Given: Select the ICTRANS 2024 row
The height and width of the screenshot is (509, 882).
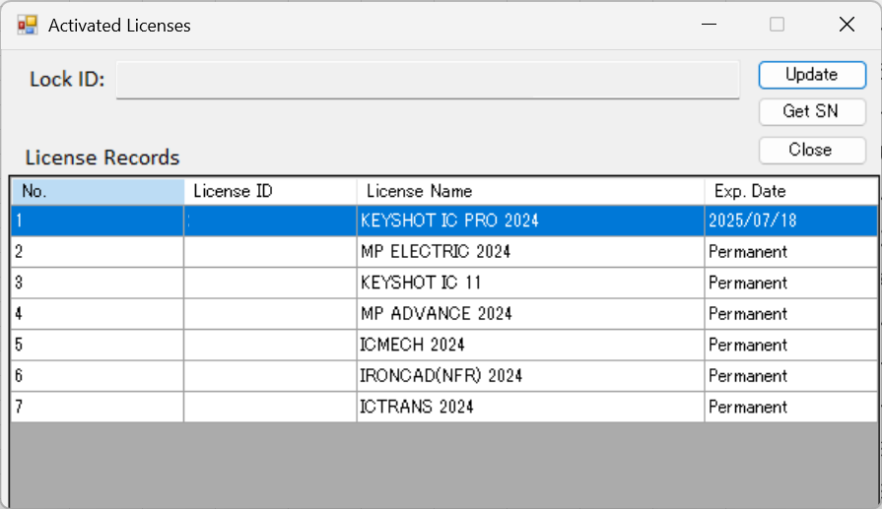Looking at the screenshot, I should (x=417, y=407).
